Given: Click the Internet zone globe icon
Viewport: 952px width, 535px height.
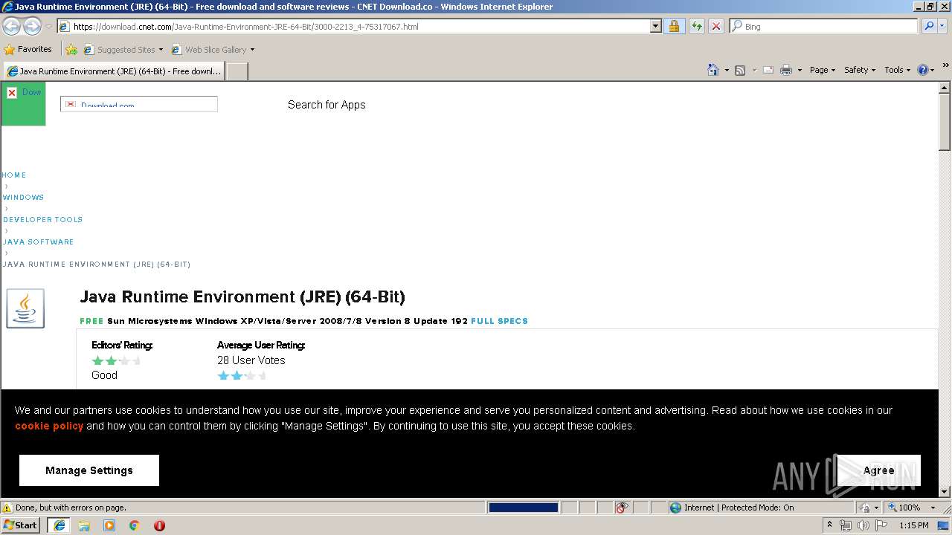Looking at the screenshot, I should click(x=675, y=508).
